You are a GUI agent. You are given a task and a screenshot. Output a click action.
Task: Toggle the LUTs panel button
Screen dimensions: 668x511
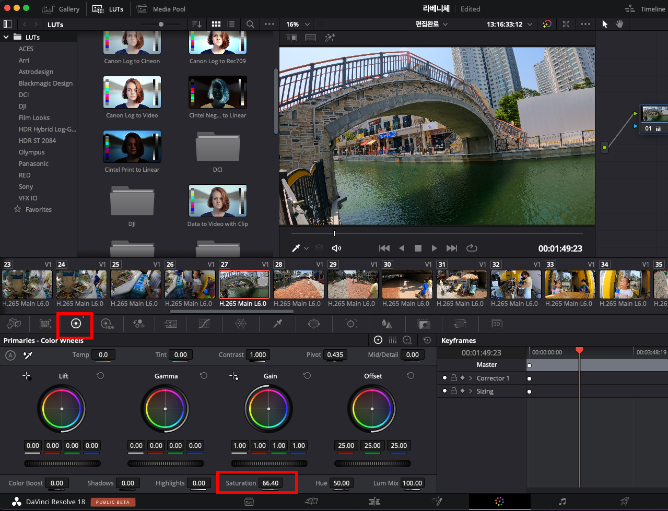(108, 9)
